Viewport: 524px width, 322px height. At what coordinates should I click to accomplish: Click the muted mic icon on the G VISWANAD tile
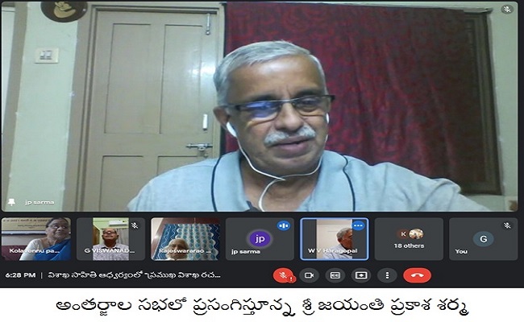tap(135, 226)
